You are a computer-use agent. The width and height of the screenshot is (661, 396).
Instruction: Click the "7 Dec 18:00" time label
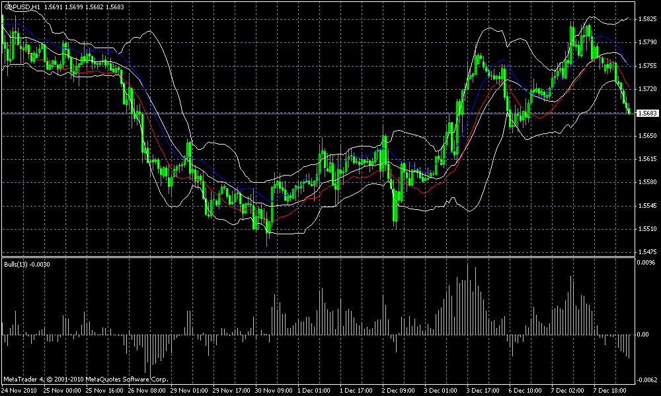(x=609, y=391)
